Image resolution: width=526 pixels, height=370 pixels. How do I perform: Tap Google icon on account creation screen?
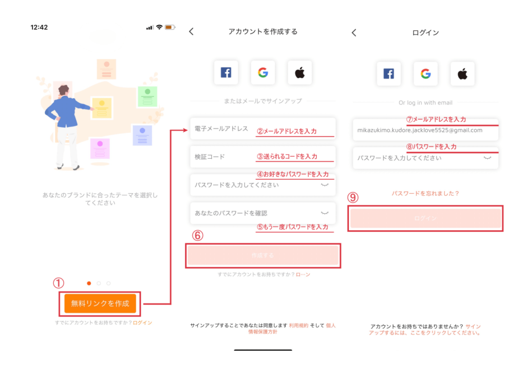coord(263,72)
